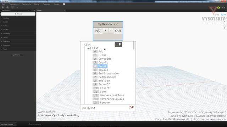Click the New file toolbar icon
This screenshot has height=127, width=227.
(3, 7)
